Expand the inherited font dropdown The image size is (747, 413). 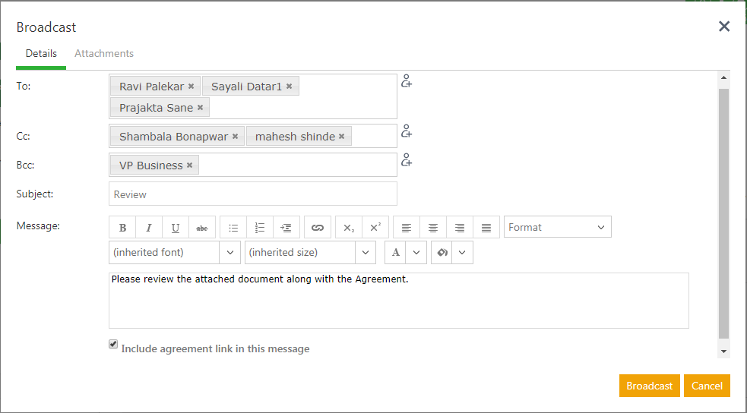(229, 252)
